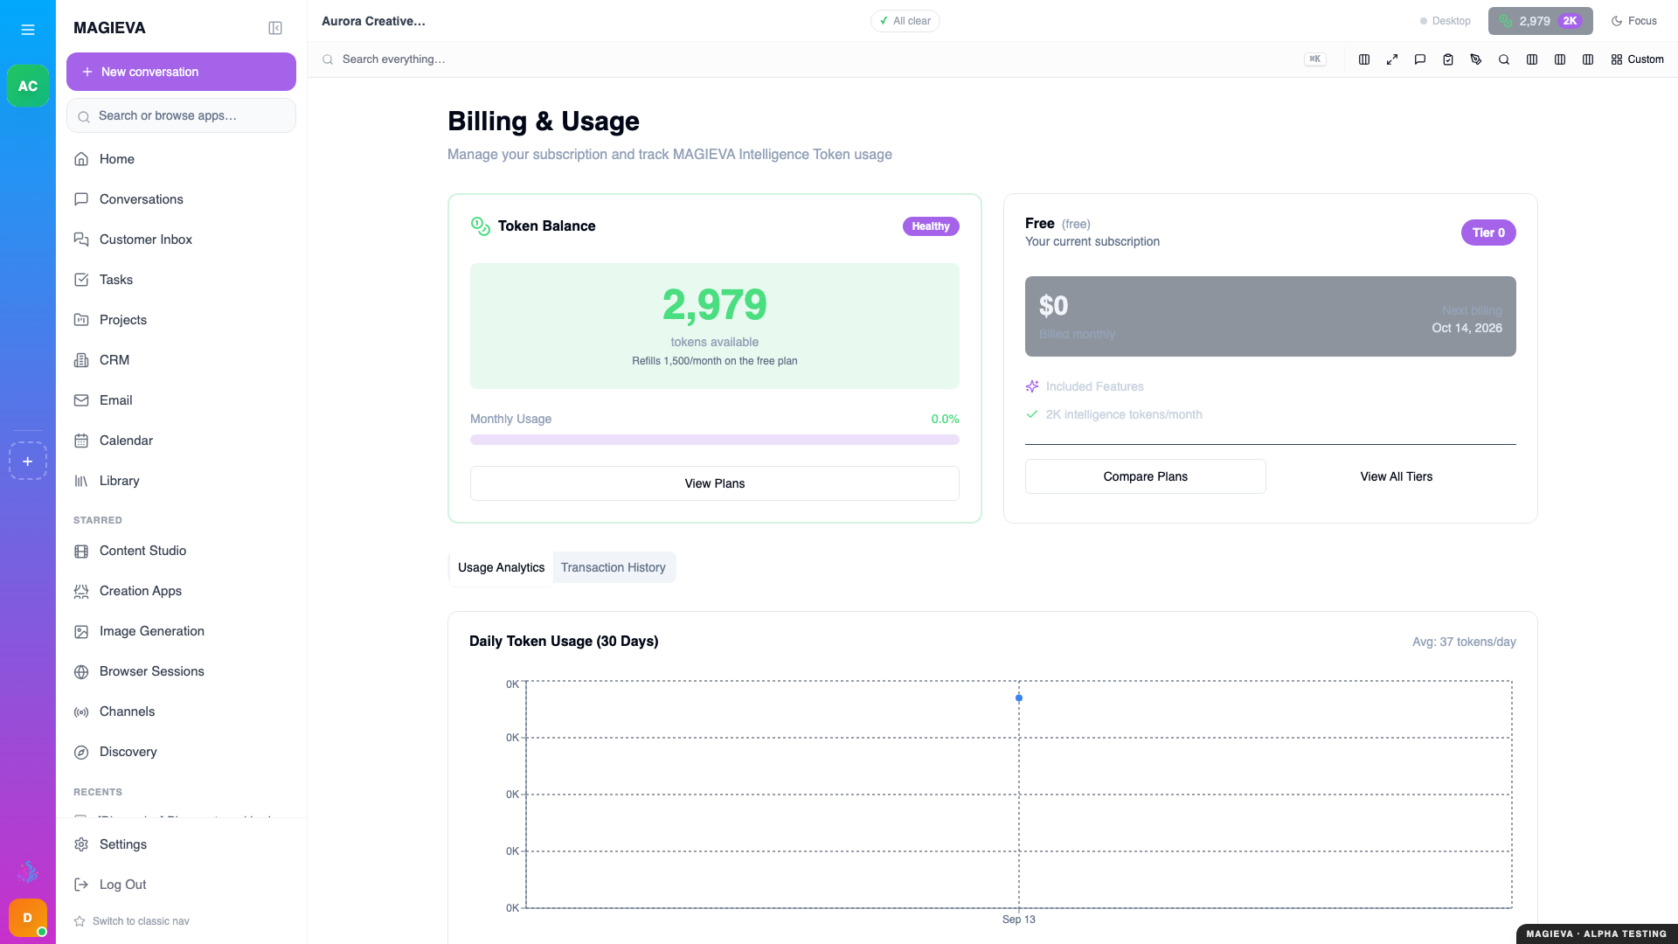Open the hamburger menu in the left rail
The height and width of the screenshot is (944, 1678).
pyautogui.click(x=28, y=30)
